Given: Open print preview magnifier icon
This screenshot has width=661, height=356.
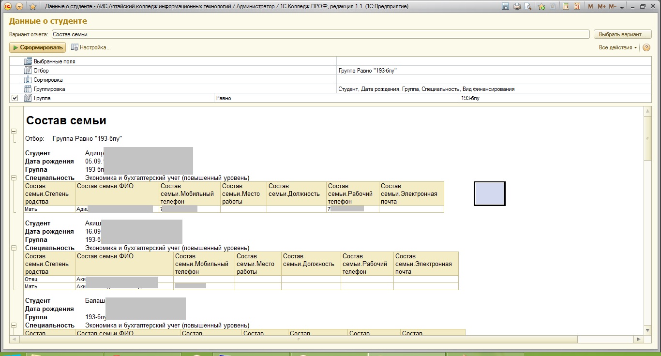Looking at the screenshot, I should pos(527,6).
